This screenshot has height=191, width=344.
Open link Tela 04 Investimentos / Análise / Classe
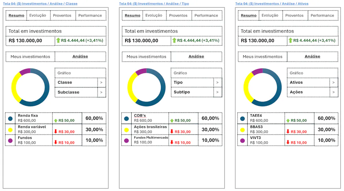click(x=40, y=4)
